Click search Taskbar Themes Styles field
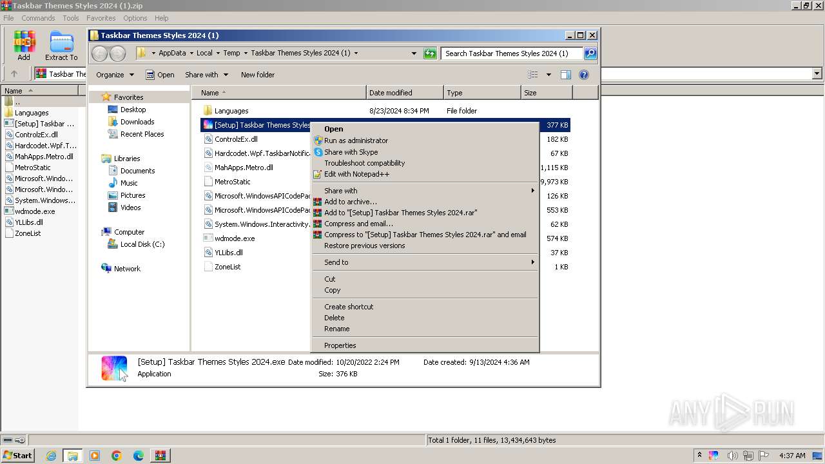The height and width of the screenshot is (464, 825). pos(512,53)
